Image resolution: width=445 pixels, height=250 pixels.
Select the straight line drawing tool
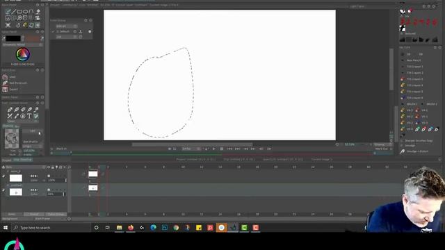(x=14, y=12)
